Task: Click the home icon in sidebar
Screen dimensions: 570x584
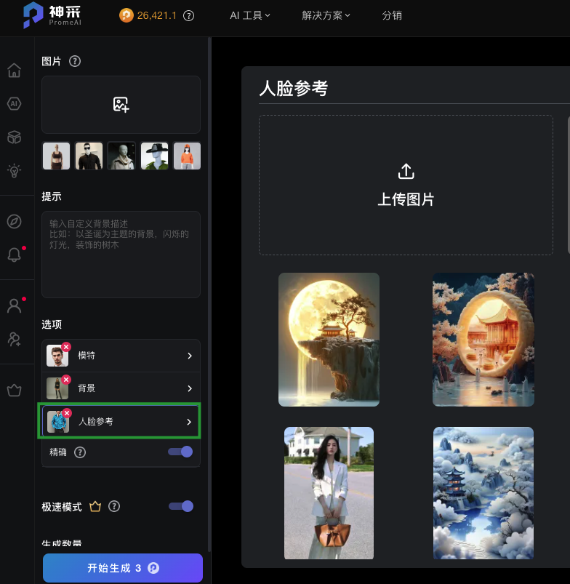Action: click(x=14, y=71)
